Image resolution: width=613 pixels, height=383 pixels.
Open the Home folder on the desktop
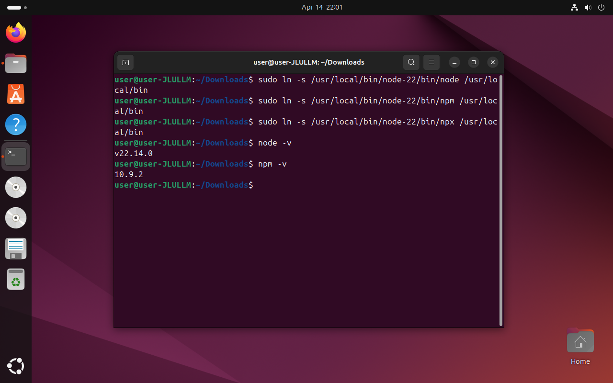pyautogui.click(x=580, y=340)
